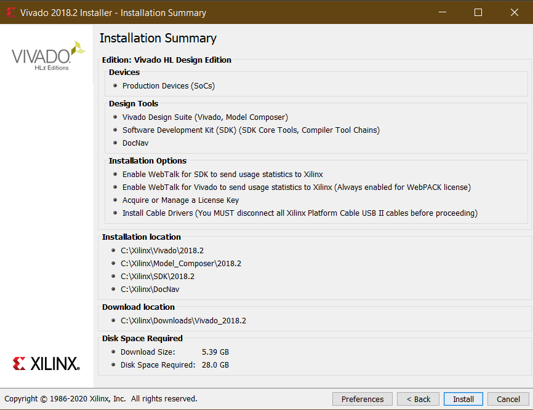The image size is (533, 410).
Task: Click the 'Installation location' section header
Action: tap(142, 237)
